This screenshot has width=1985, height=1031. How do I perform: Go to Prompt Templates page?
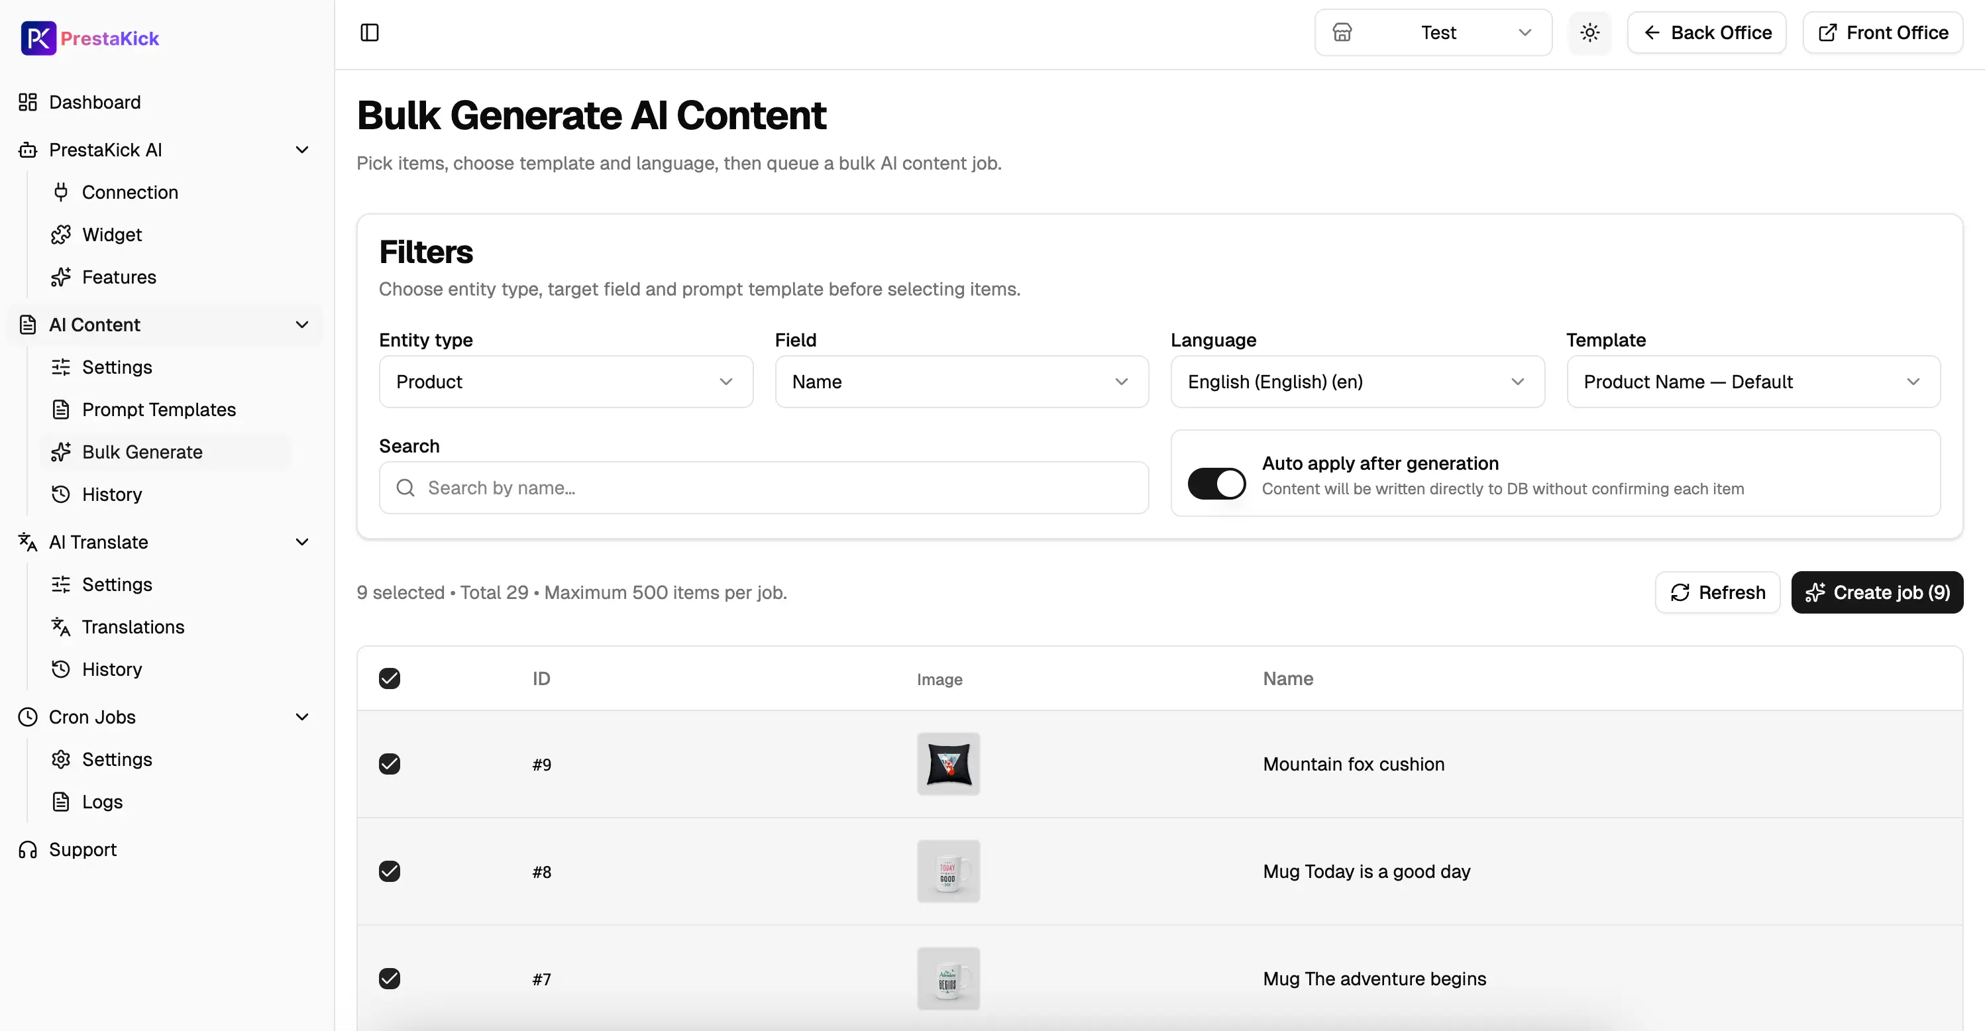pyautogui.click(x=166, y=409)
